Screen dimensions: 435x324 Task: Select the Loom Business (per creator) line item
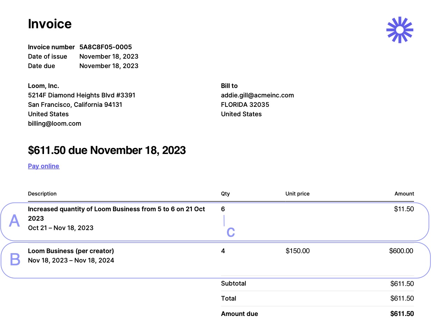click(71, 251)
